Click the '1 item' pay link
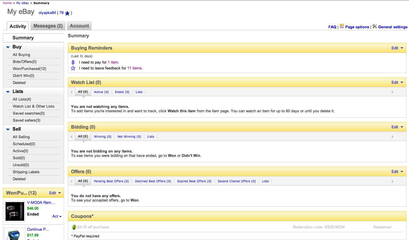 tap(113, 62)
